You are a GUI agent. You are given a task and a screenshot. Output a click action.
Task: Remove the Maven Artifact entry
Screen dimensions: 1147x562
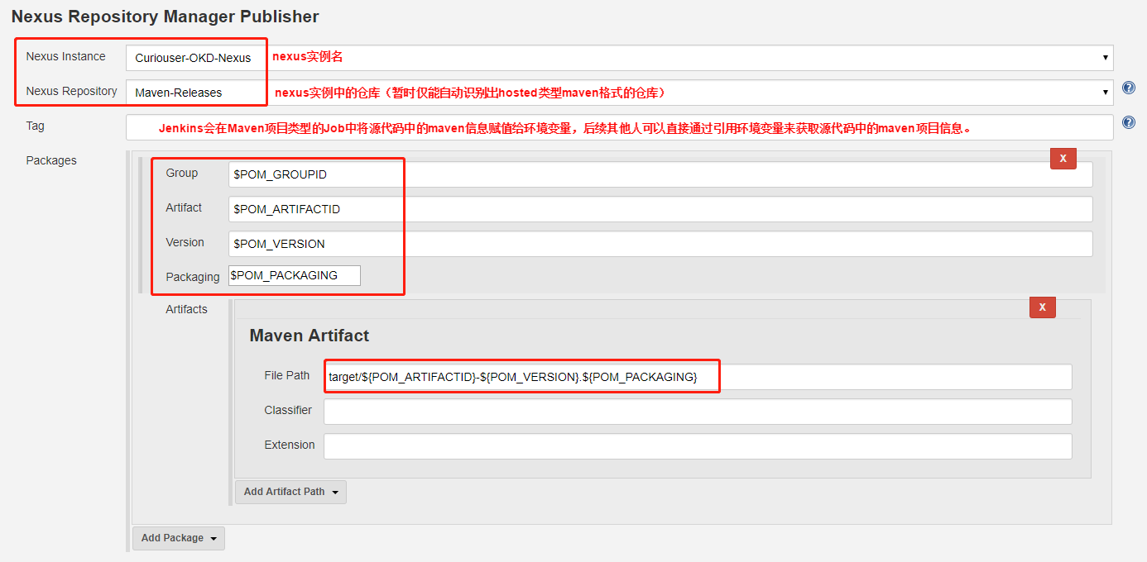pos(1042,307)
